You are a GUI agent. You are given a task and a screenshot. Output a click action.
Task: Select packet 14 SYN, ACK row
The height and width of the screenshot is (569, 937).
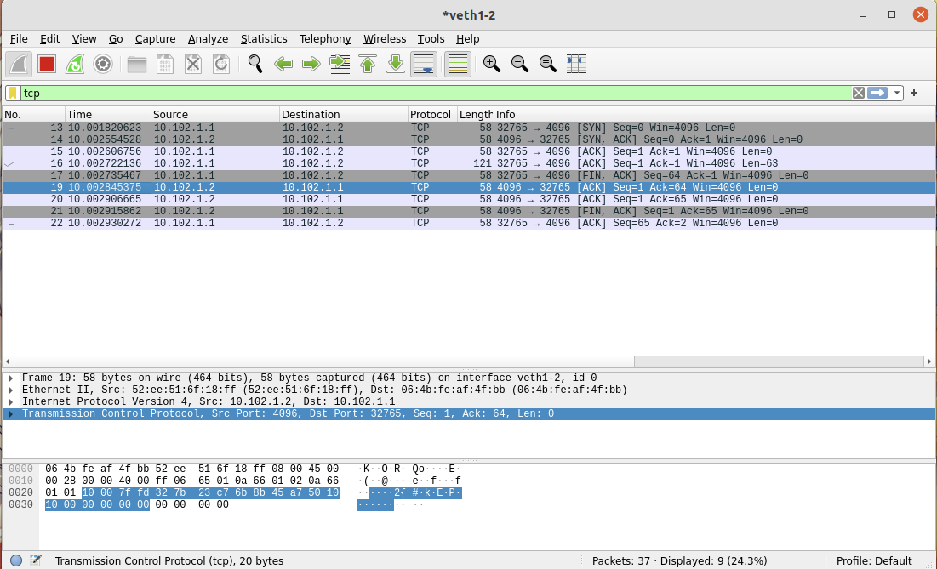click(469, 139)
